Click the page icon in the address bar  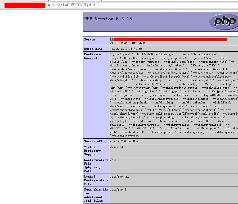(2, 5)
